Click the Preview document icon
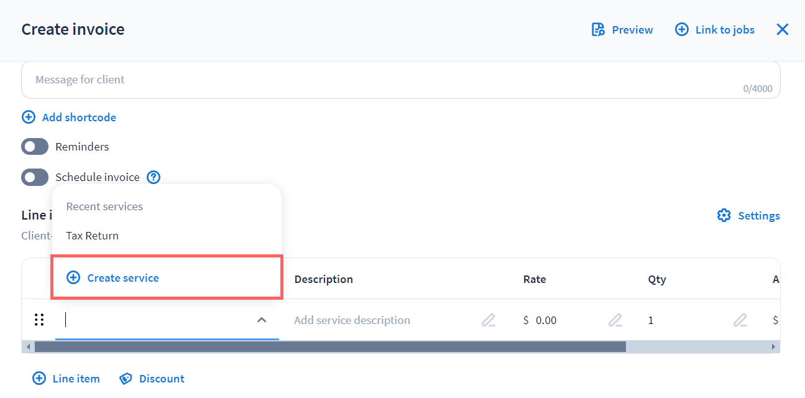This screenshot has height=398, width=805. (598, 30)
